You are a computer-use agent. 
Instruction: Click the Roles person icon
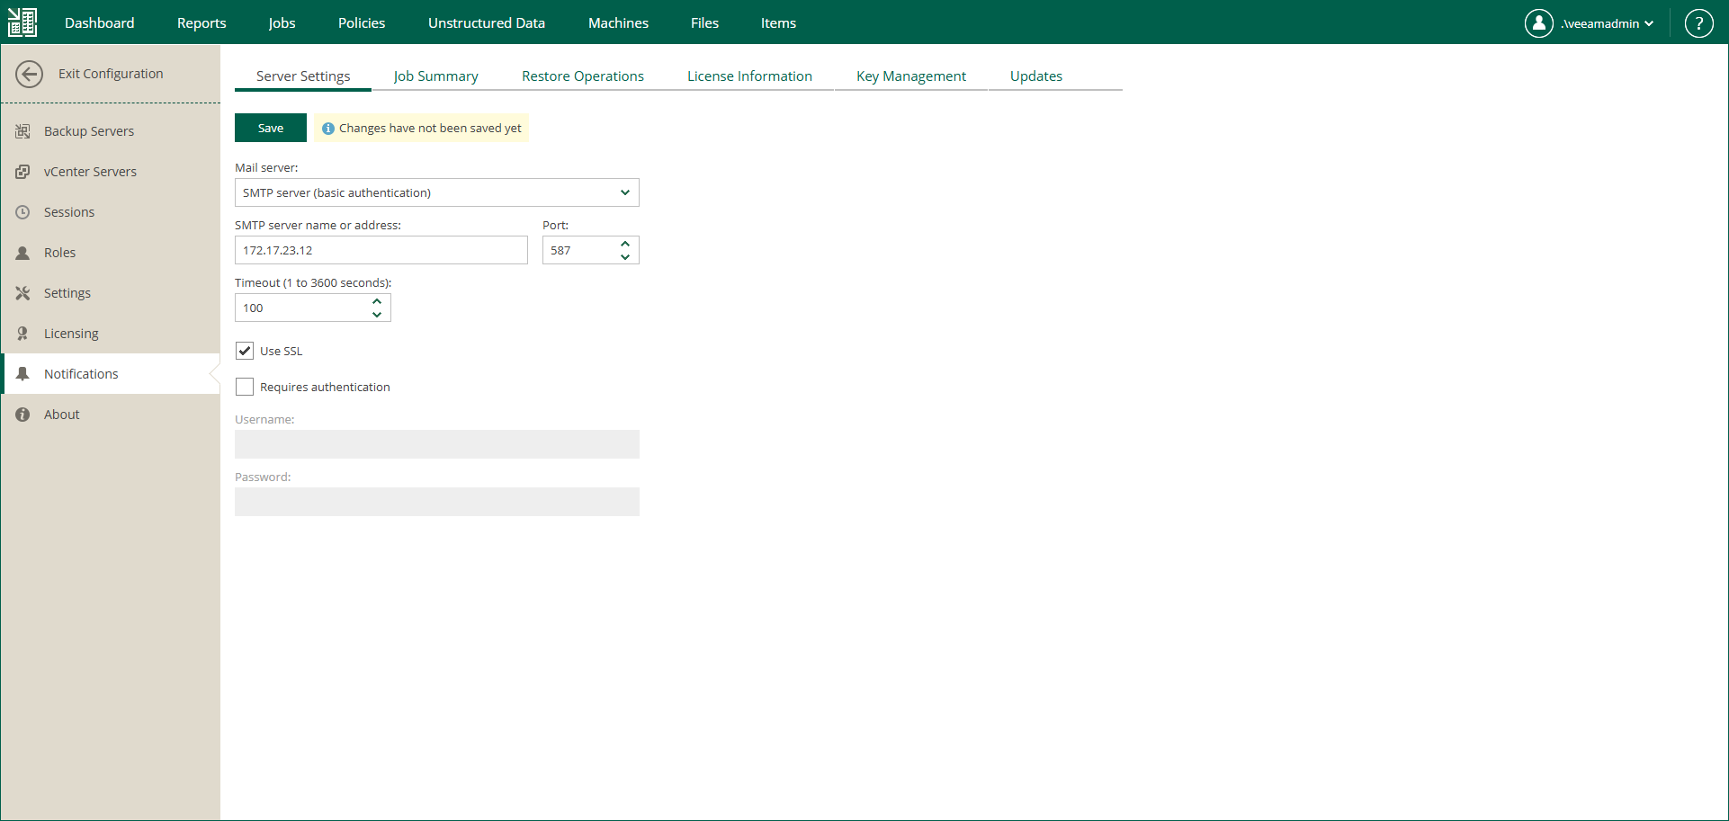23,253
